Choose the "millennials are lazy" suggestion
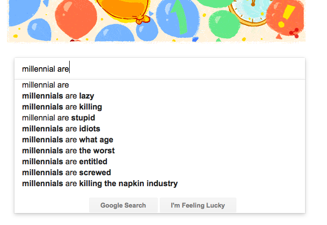327x225 pixels. click(x=58, y=96)
